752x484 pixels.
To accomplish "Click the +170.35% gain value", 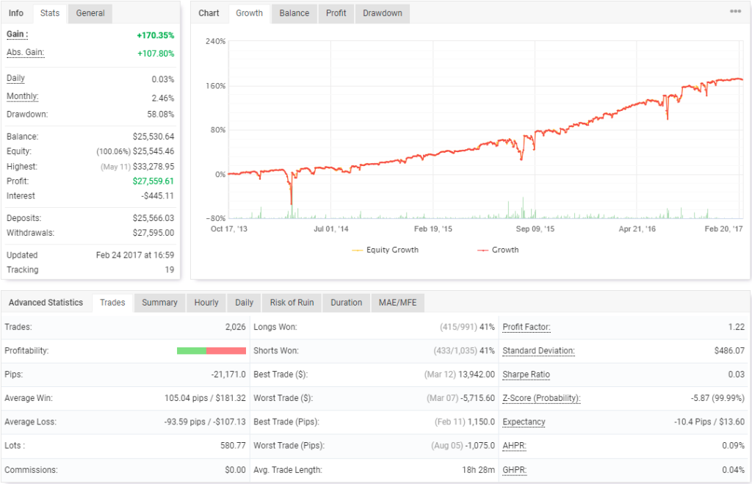I will point(156,35).
